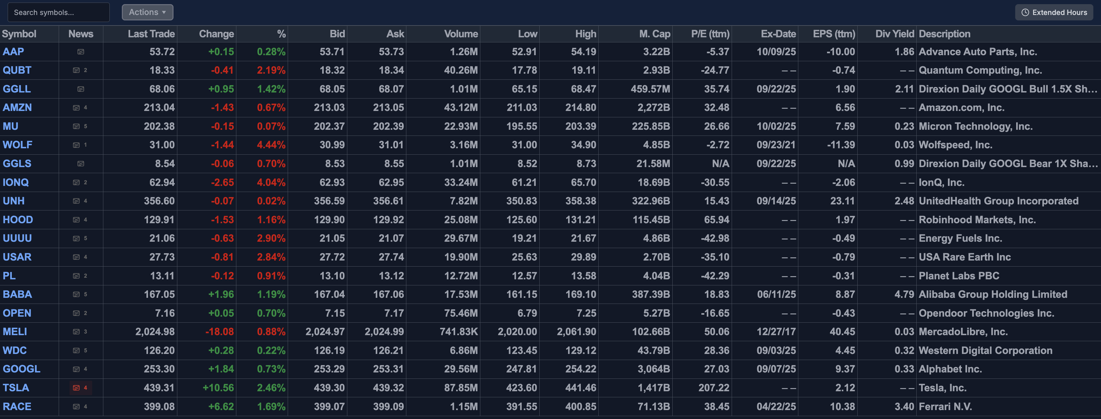Image resolution: width=1101 pixels, height=419 pixels.
Task: Open AMZN news envelope icon
Action: pyautogui.click(x=77, y=108)
